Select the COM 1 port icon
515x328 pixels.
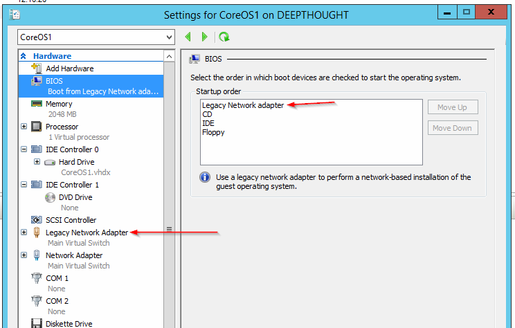point(37,278)
